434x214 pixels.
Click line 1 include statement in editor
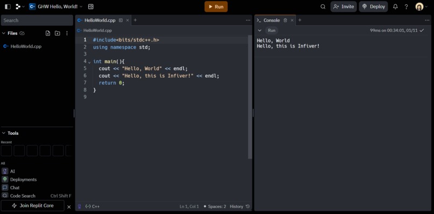coord(126,40)
